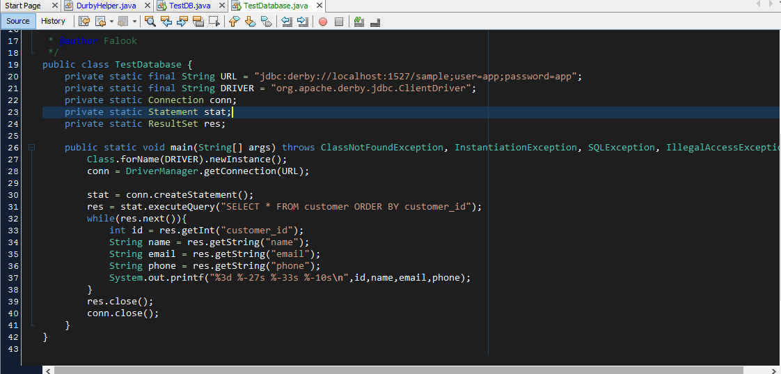The image size is (781, 374).
Task: Click horizontal scrollbar left arrow
Action: click(x=48, y=371)
